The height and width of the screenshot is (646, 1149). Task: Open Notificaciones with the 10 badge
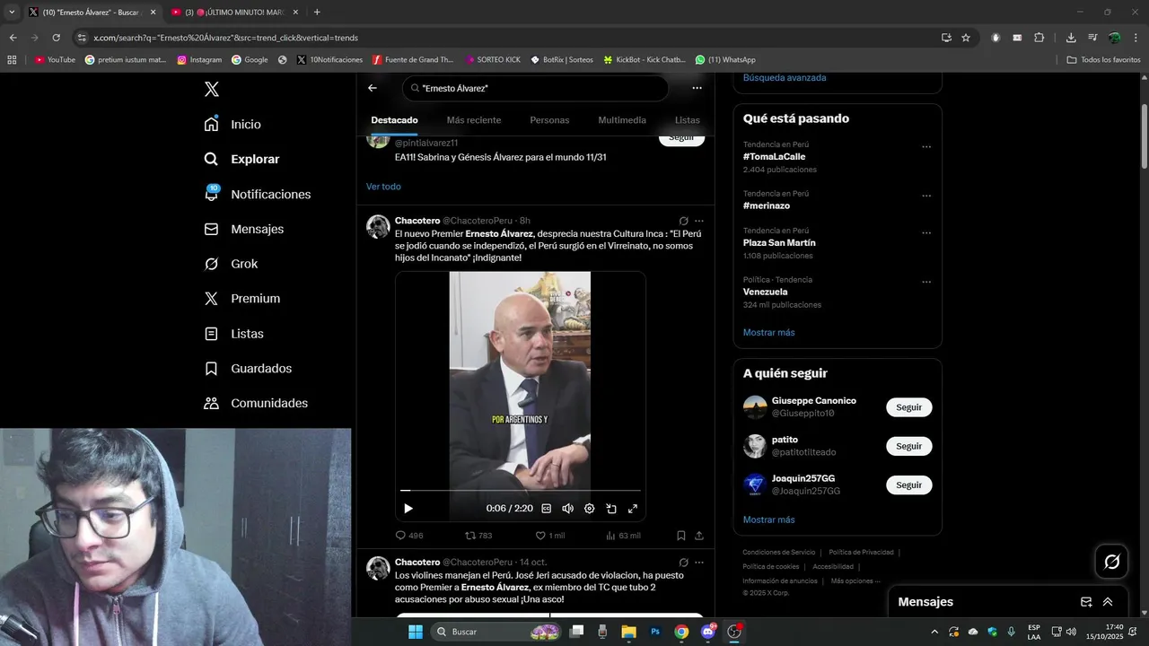(x=257, y=194)
